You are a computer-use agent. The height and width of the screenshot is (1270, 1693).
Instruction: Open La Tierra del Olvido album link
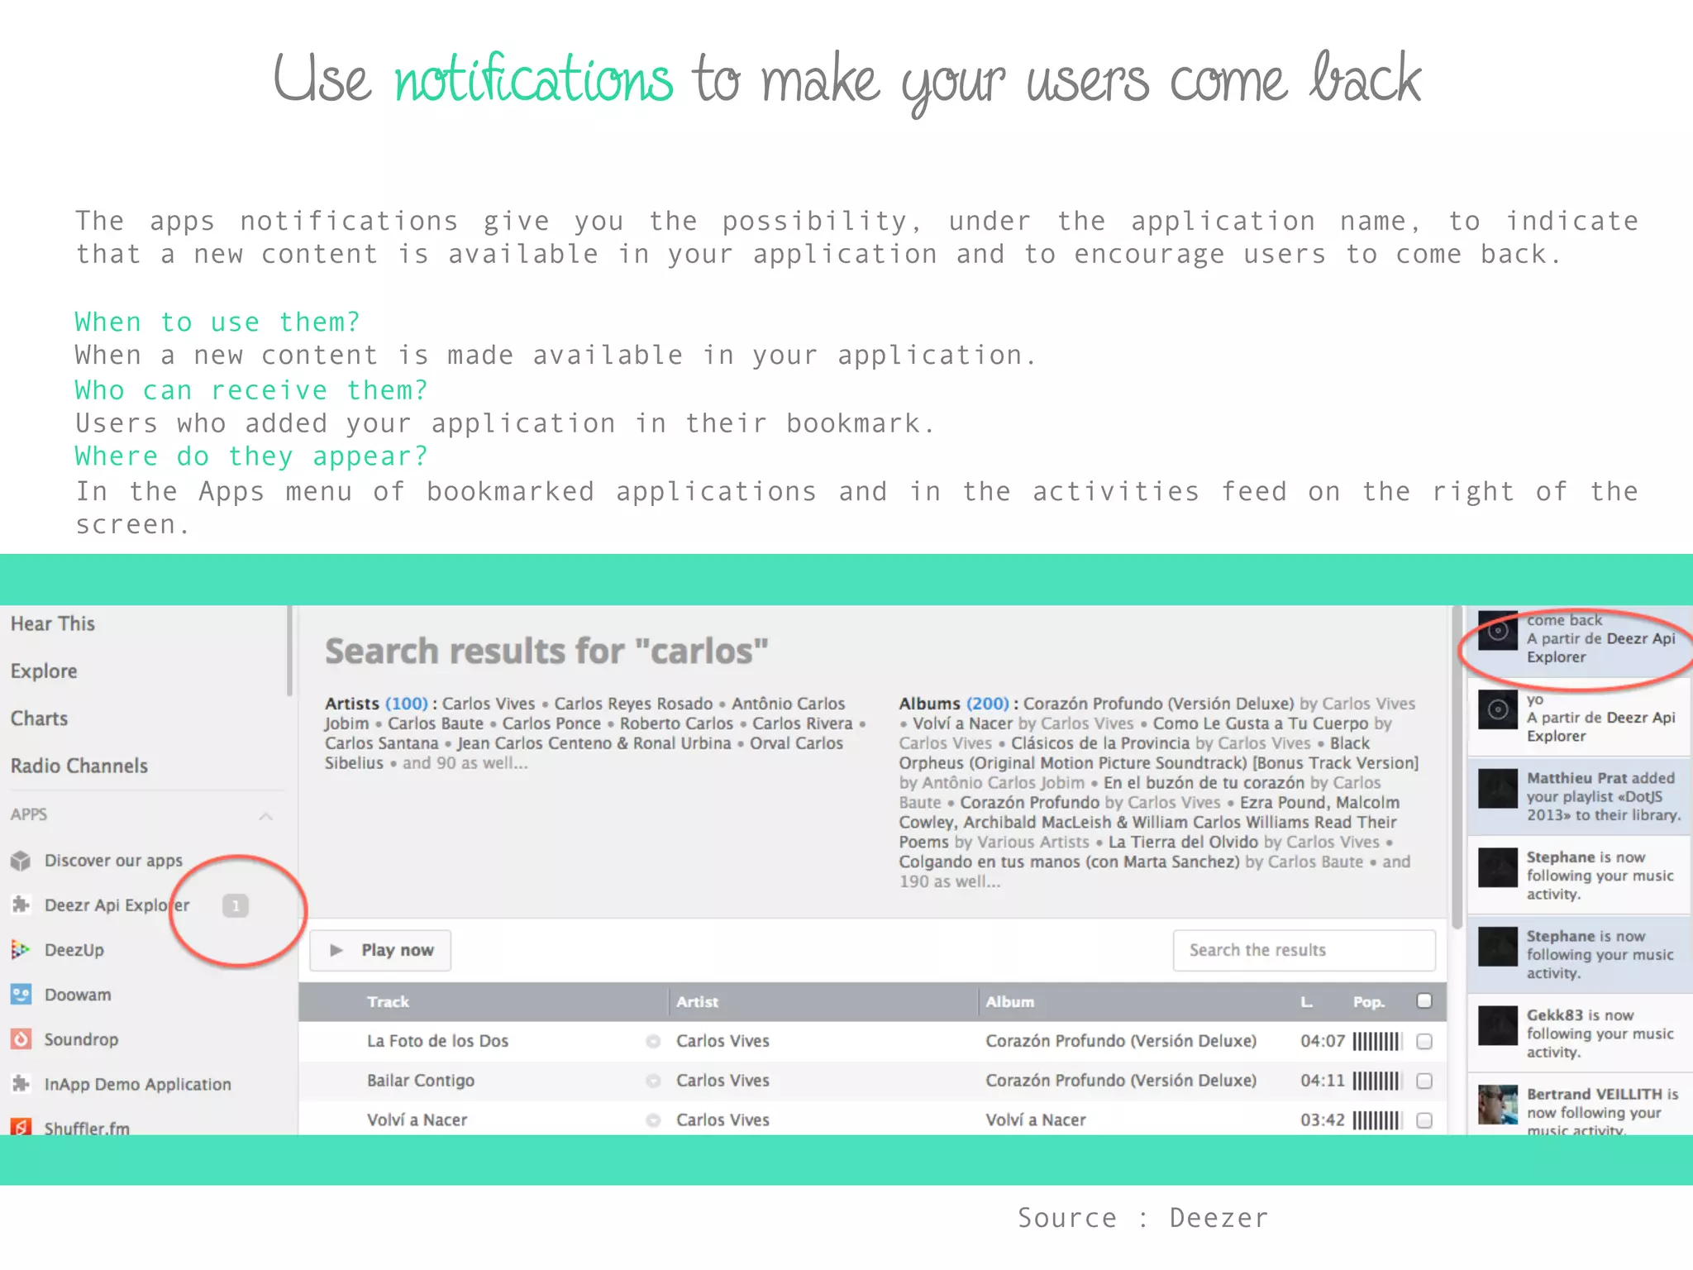click(1183, 843)
